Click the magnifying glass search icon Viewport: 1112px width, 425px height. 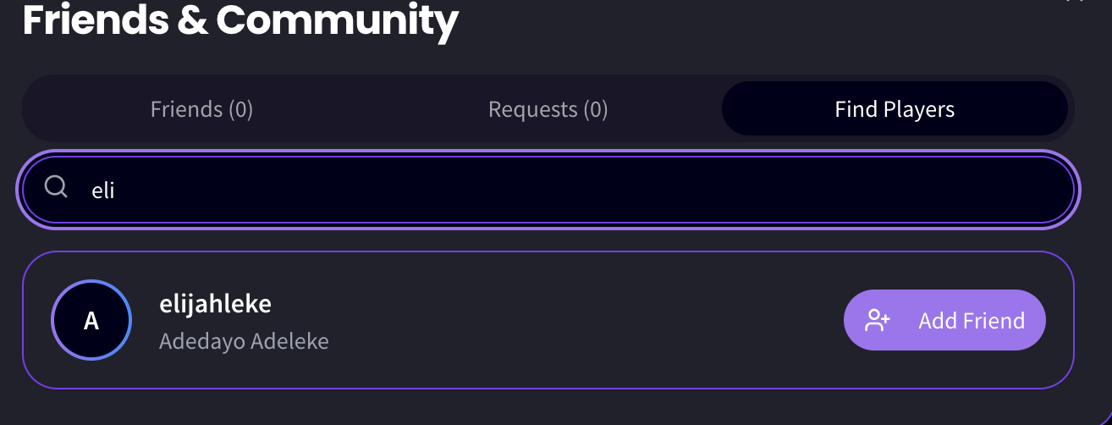pyautogui.click(x=56, y=186)
